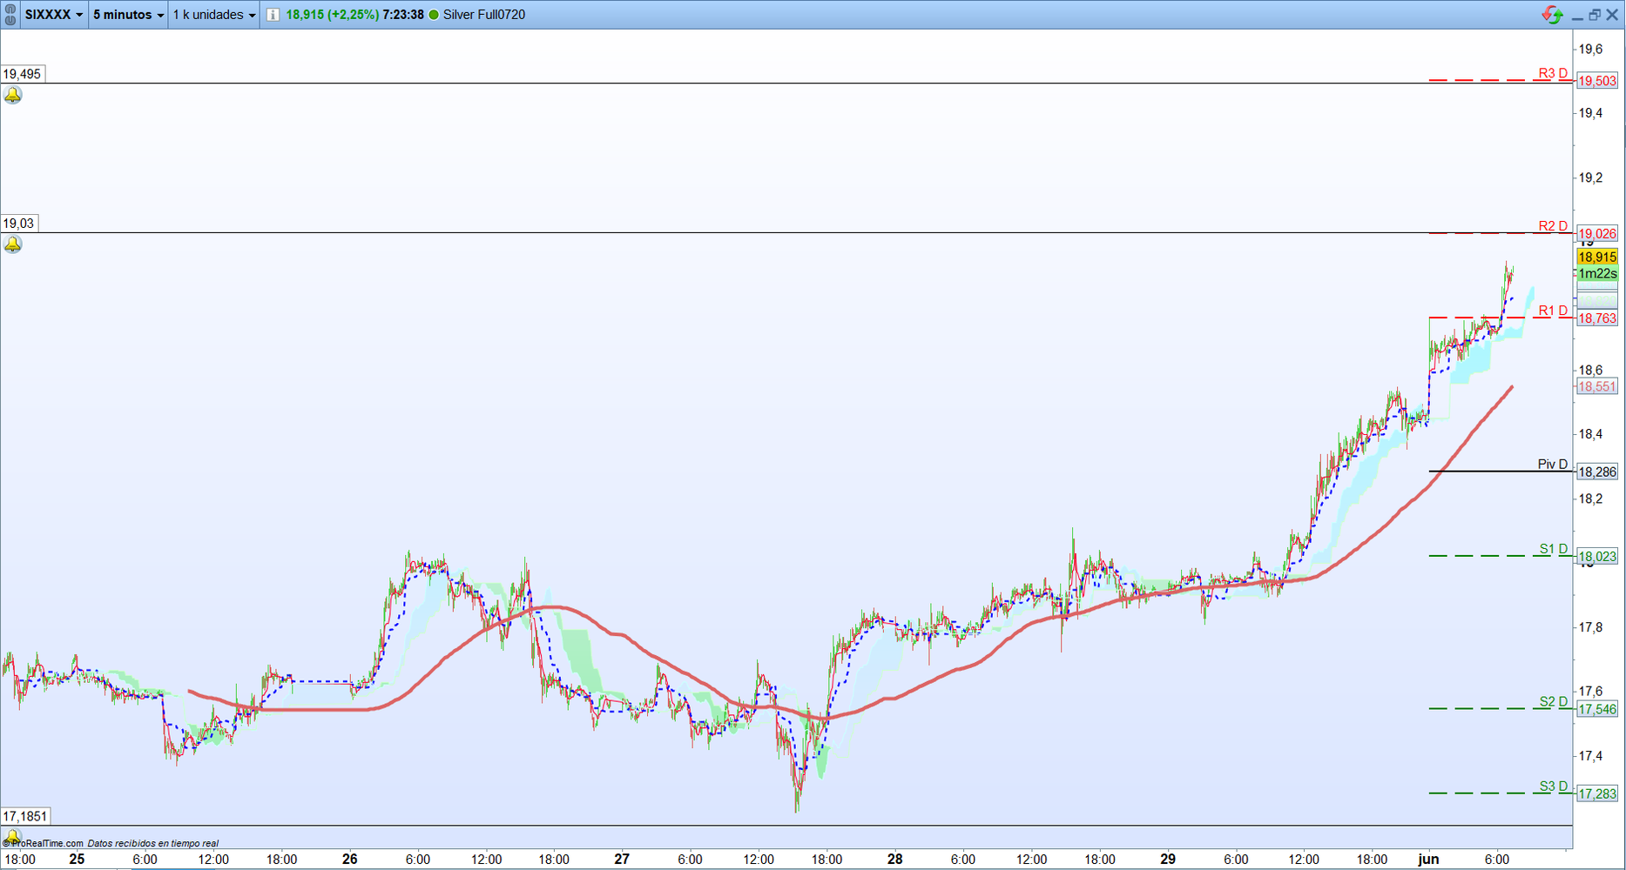This screenshot has width=1626, height=870.
Task: Click the 17,4 price scale value
Action: (x=1591, y=756)
